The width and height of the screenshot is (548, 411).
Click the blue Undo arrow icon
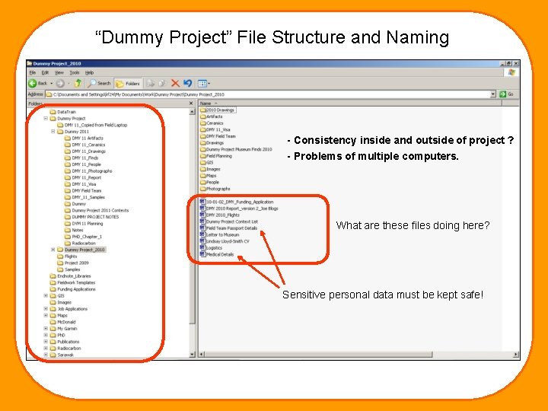[188, 83]
